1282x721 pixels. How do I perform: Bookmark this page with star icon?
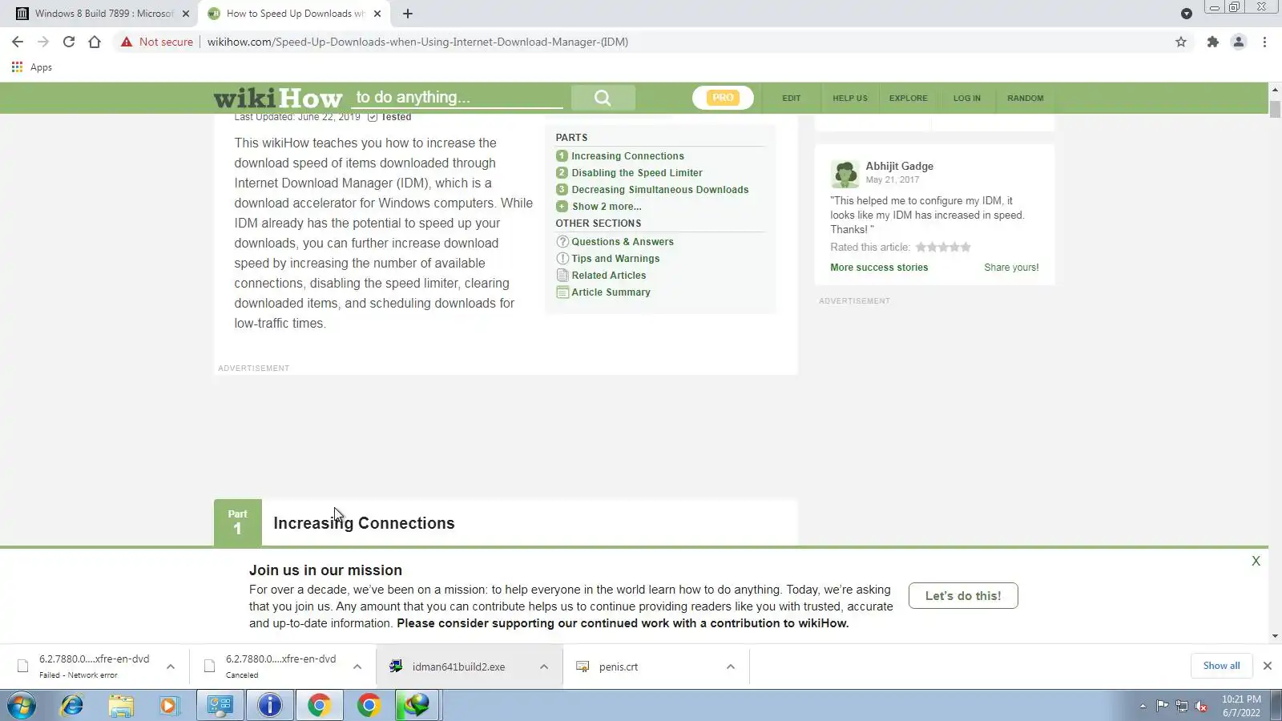(x=1181, y=42)
